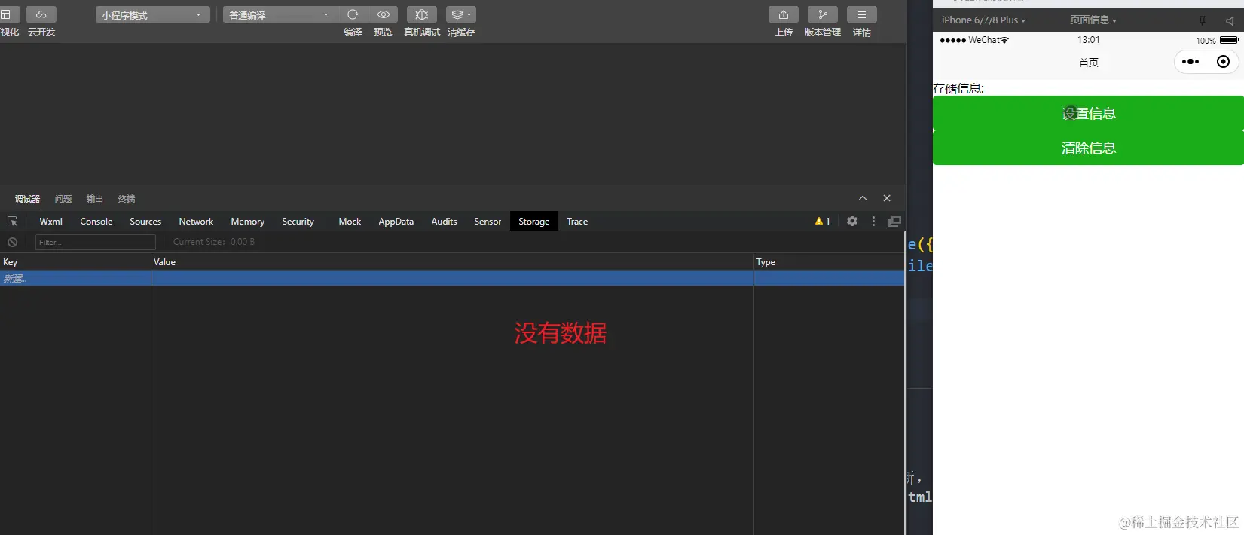Open the Audits tab
1244x535 pixels.
[444, 222]
